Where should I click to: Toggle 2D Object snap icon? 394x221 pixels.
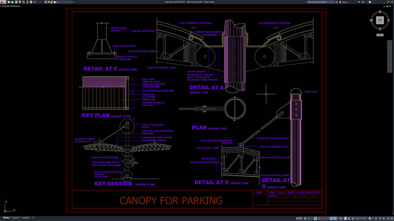click(335, 218)
